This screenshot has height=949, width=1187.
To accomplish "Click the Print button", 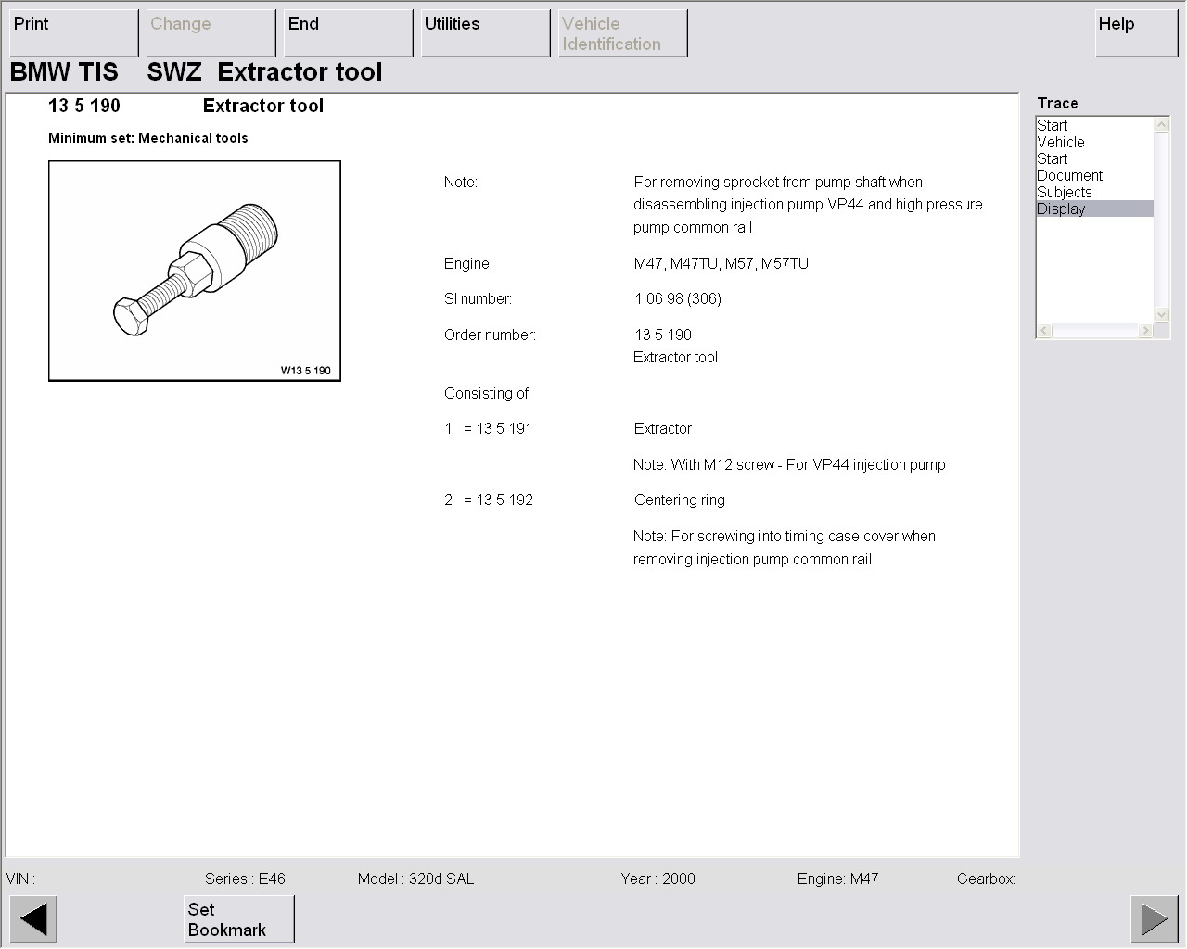I will 74,33.
